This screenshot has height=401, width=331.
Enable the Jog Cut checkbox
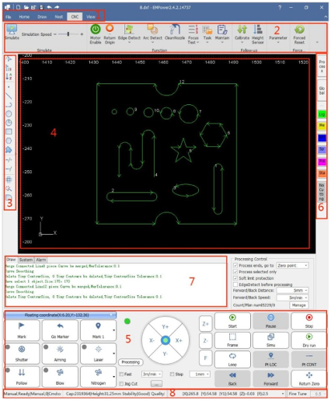[121, 384]
